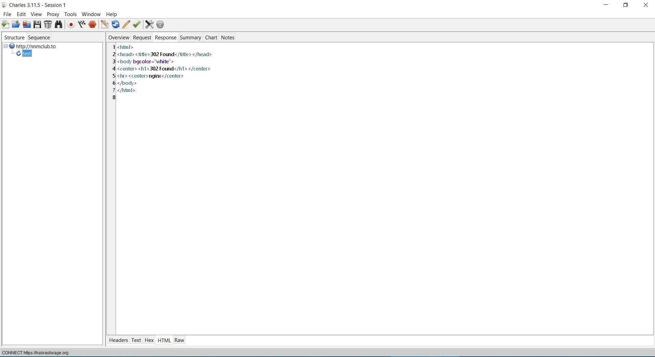Minimize the Charles window
The image size is (655, 357).
(606, 5)
